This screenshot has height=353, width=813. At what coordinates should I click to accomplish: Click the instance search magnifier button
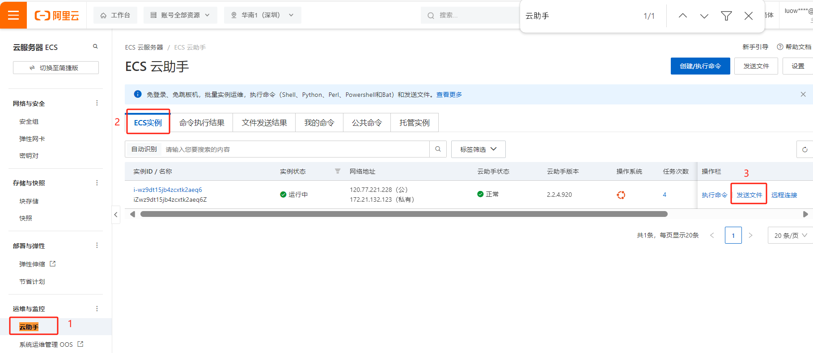(x=438, y=149)
